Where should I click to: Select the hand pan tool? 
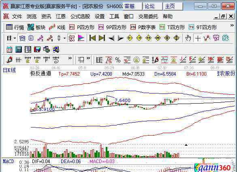[x=188, y=38]
